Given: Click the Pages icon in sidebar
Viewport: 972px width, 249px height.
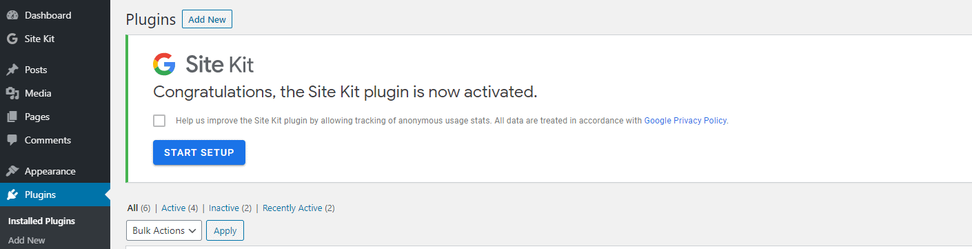Looking at the screenshot, I should click(12, 117).
